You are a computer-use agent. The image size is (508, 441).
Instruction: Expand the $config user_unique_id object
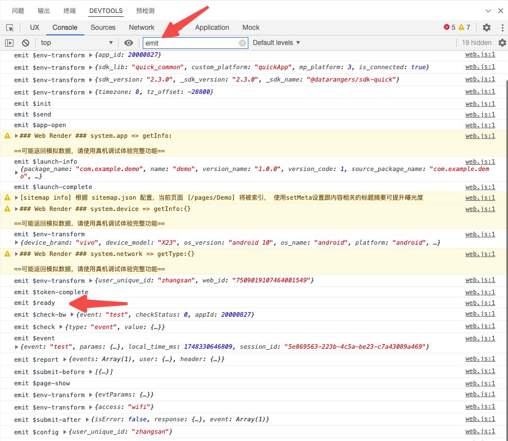click(65, 432)
